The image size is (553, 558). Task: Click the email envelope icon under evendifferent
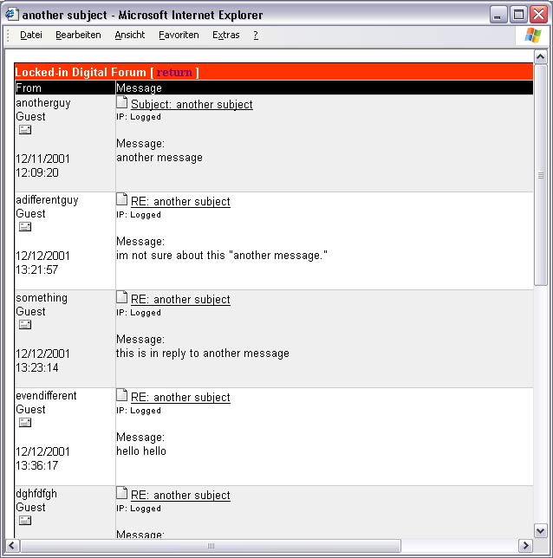25,423
